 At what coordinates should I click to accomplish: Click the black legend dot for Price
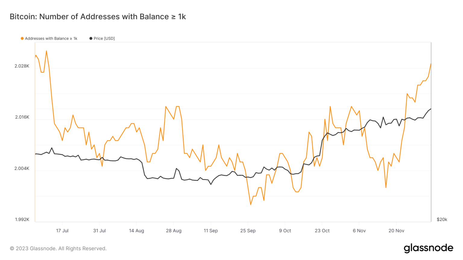91,39
